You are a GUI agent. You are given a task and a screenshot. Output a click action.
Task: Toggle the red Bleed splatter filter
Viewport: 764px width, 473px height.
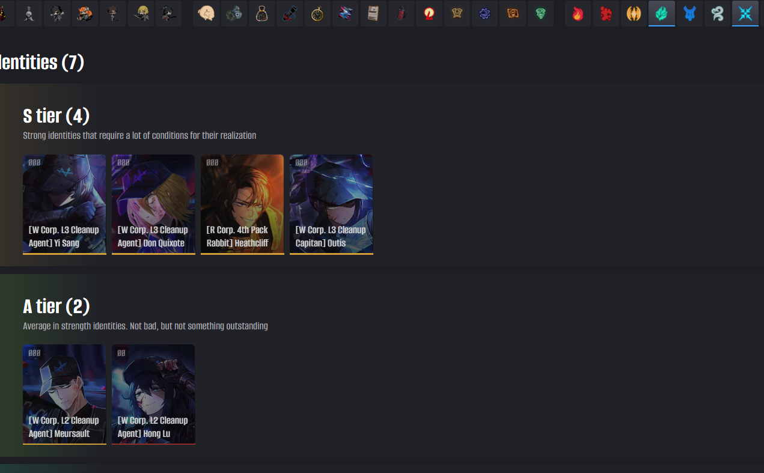point(606,13)
